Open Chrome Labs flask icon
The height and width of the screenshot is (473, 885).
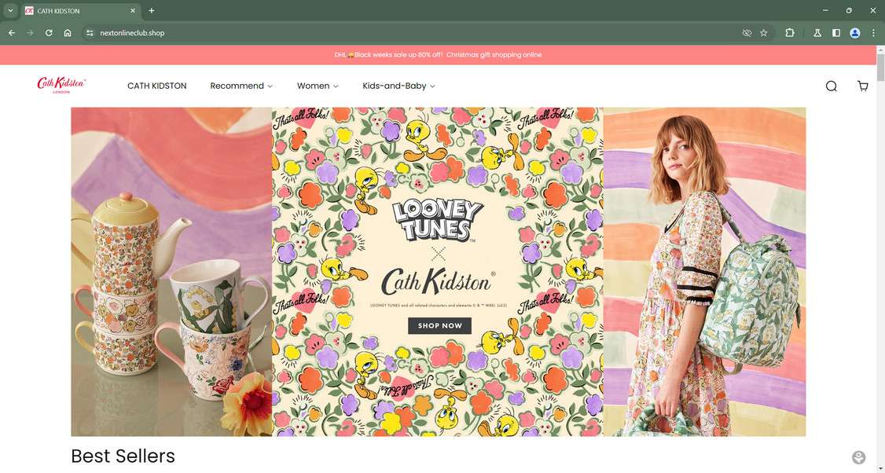[817, 33]
